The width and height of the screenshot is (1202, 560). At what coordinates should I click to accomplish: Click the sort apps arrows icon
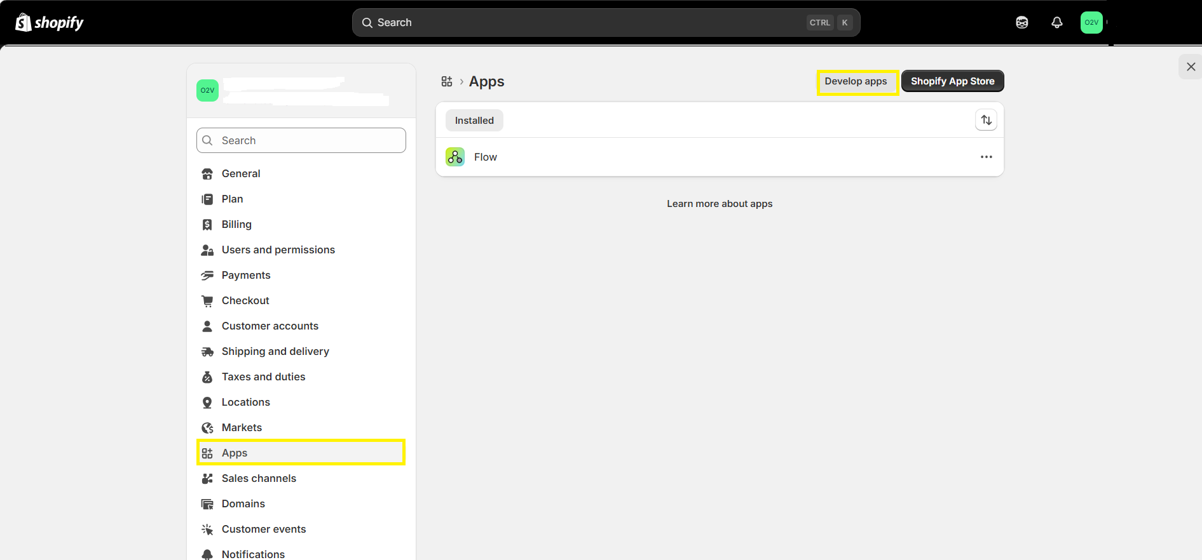pos(987,120)
